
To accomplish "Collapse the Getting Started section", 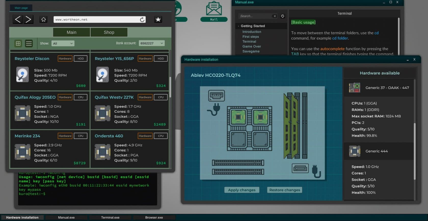I will coord(238,26).
